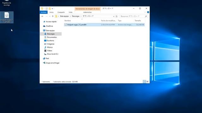202x113 pixels.
Task: Switch to the Inicio ribbon tab
Action: (x=51, y=12)
